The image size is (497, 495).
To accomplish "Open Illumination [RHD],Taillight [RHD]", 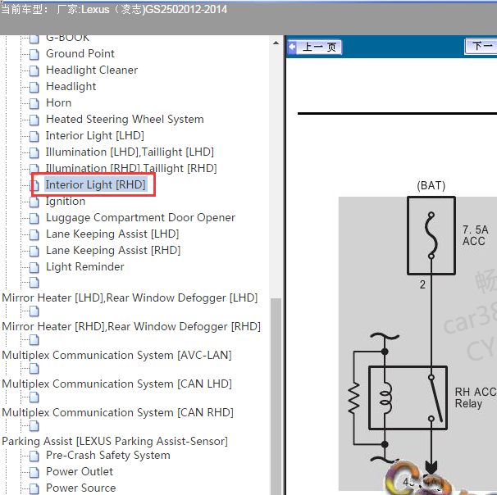I will (131, 168).
